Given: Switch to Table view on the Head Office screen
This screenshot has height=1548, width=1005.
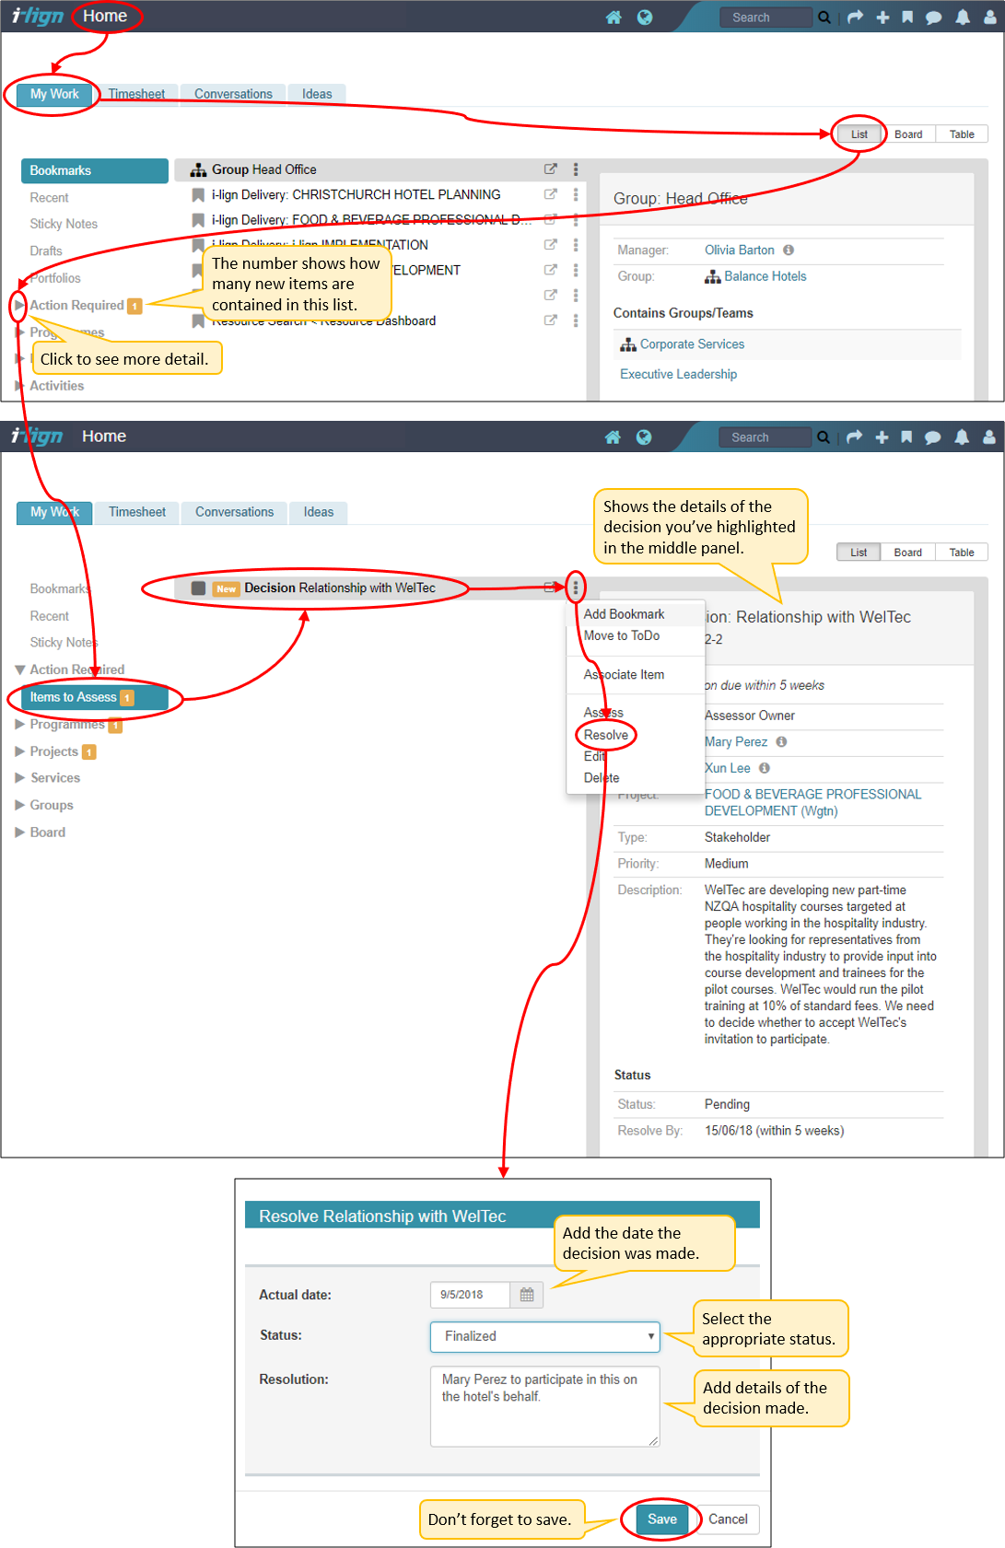Looking at the screenshot, I should click(x=962, y=134).
